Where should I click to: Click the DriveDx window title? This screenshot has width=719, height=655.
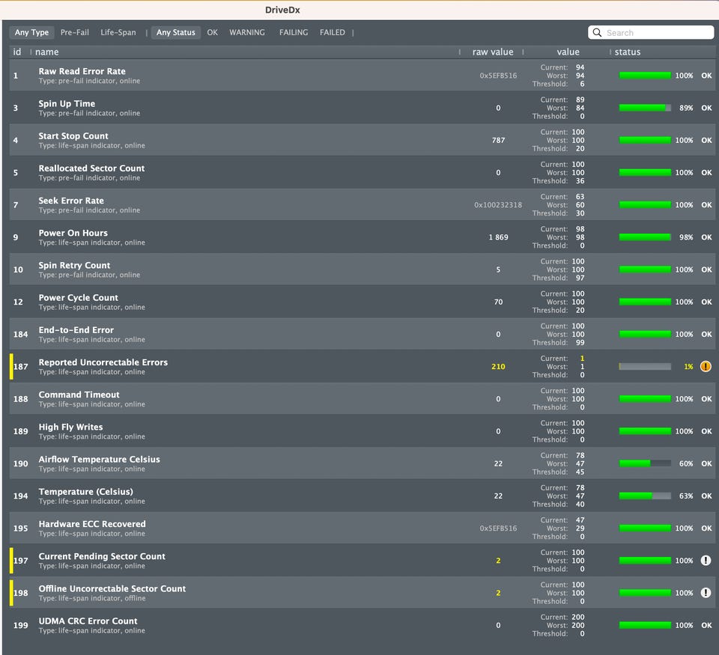[x=282, y=10]
